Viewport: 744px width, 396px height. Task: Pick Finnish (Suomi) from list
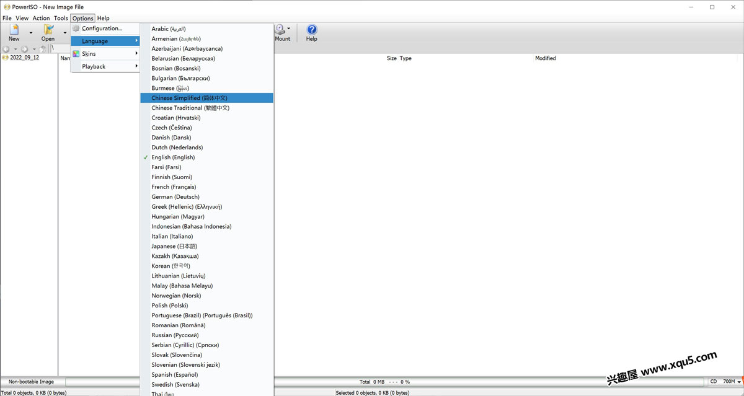[x=207, y=177]
